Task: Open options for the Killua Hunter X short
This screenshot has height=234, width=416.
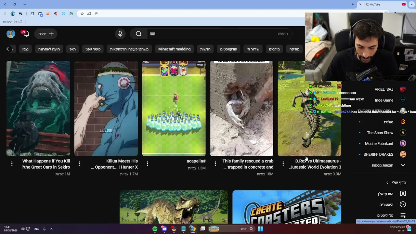Action: coord(80,164)
